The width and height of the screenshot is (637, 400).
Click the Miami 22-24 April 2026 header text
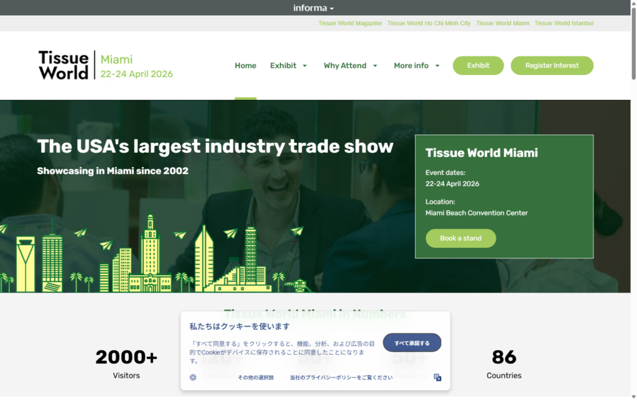(x=136, y=66)
